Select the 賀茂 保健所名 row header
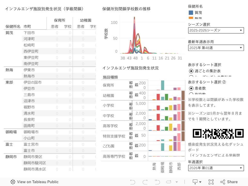Image resolution: width=248 pixels, height=186 pixels. (x=9, y=33)
